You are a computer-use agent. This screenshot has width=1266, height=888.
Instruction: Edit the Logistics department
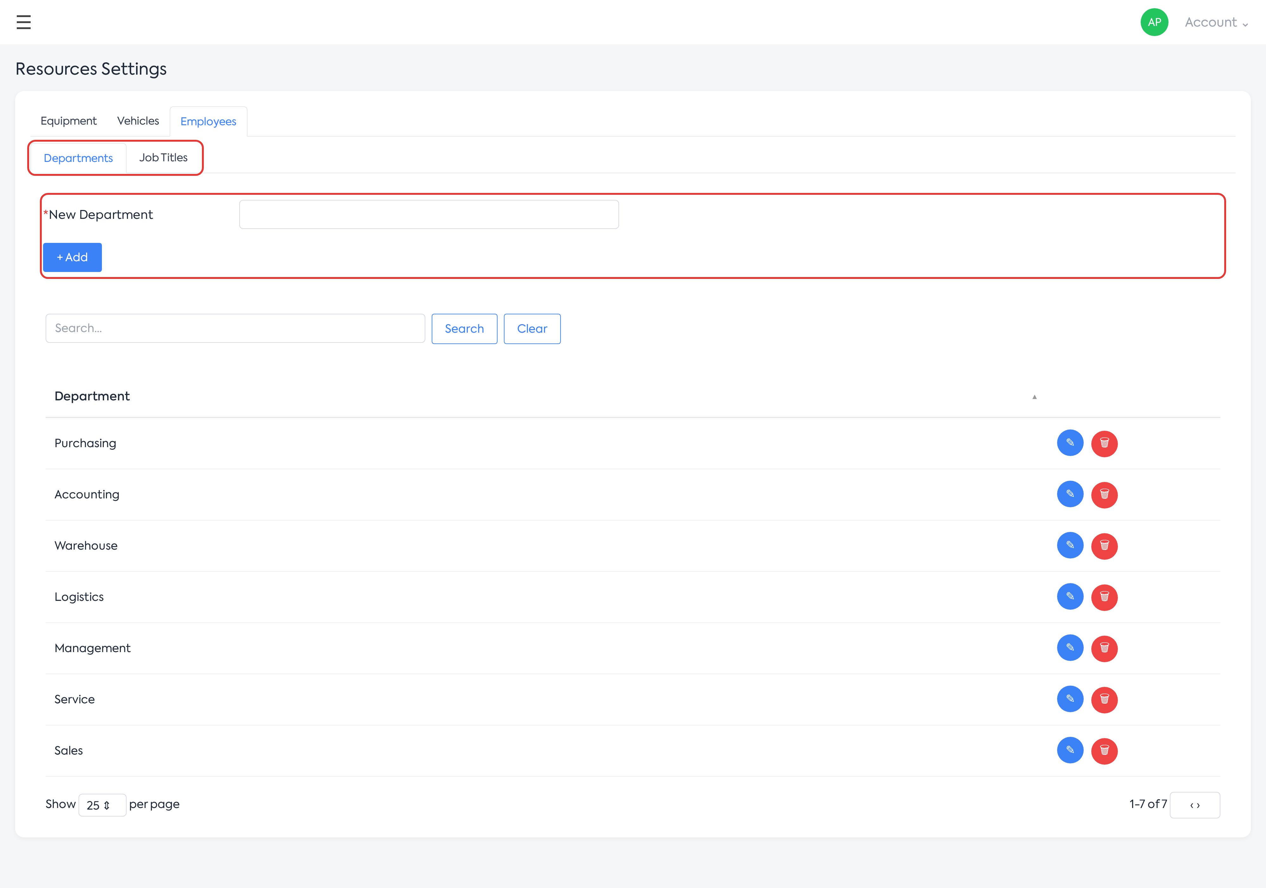coord(1070,597)
